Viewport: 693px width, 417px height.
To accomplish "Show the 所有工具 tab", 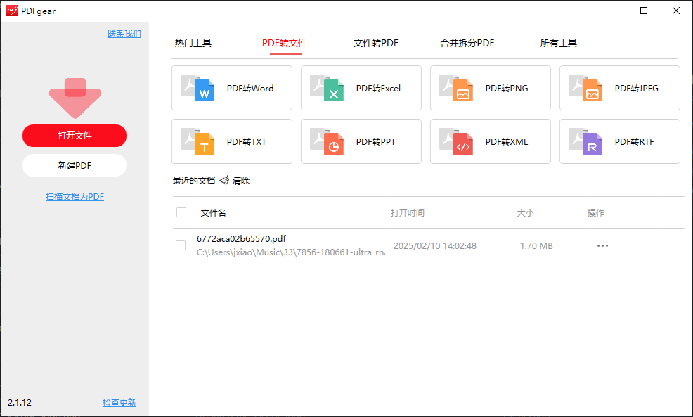I will tap(559, 43).
